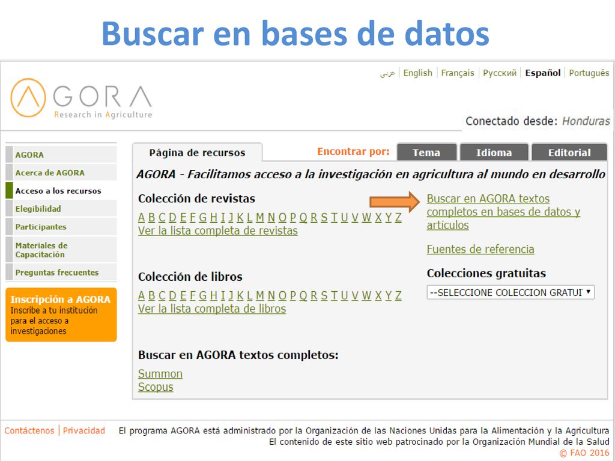Viewport: 615px width, 461px height.
Task: Open Buscar en AGORA textos completos en bases link
Action: point(503,212)
